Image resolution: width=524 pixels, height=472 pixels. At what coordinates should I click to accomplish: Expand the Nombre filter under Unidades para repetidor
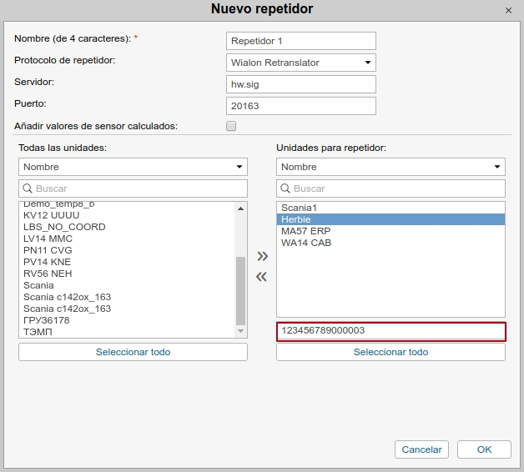[390, 167]
